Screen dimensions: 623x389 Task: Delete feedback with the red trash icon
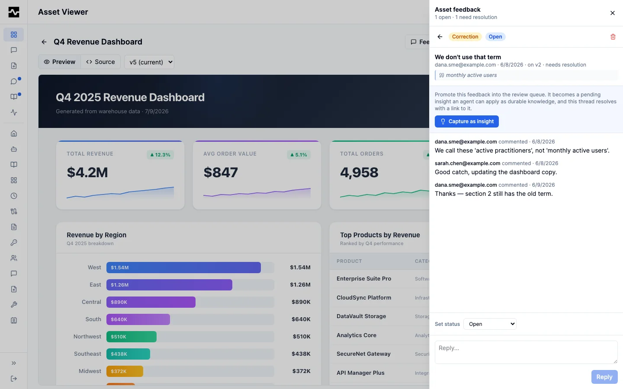click(x=613, y=37)
